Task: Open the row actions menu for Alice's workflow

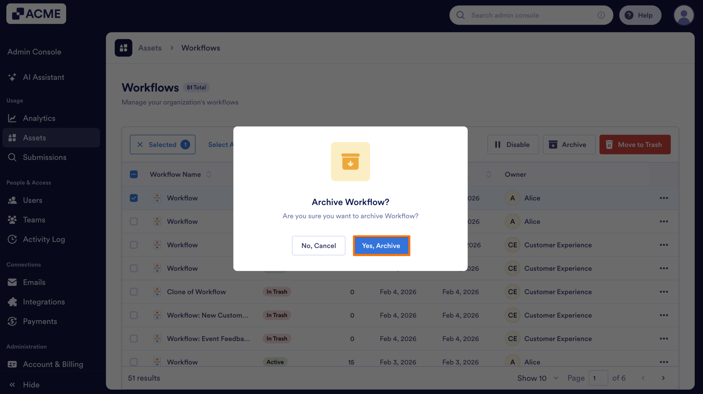Action: [664, 198]
